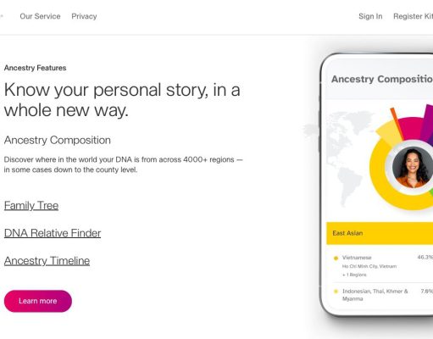Open the Register Kit link
The image size is (433, 339).
coord(413,16)
